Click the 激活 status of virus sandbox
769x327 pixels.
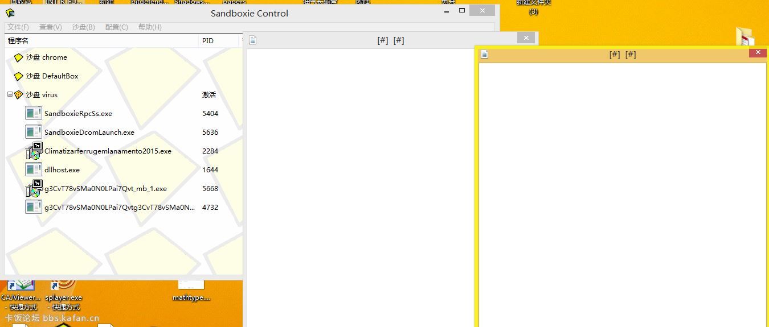tap(209, 95)
